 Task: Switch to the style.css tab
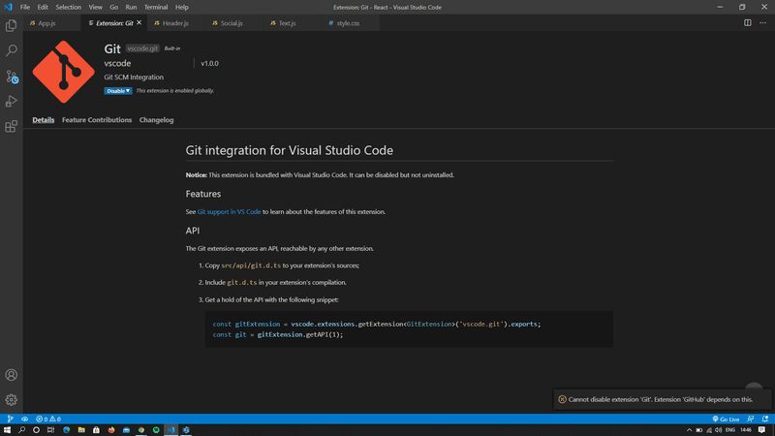(348, 22)
